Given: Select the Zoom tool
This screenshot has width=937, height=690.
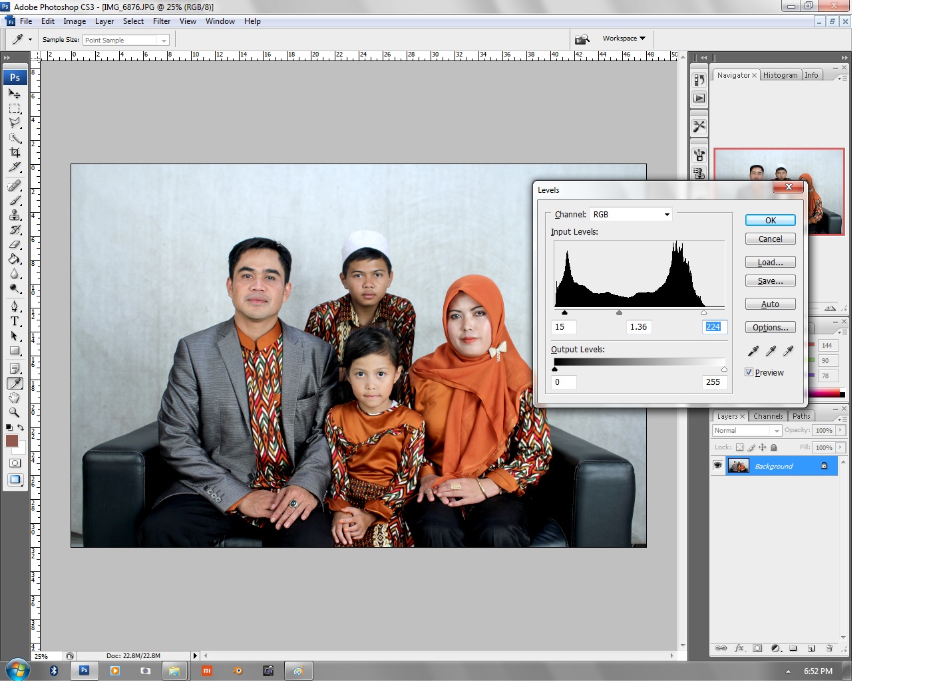Looking at the screenshot, I should coord(15,412).
